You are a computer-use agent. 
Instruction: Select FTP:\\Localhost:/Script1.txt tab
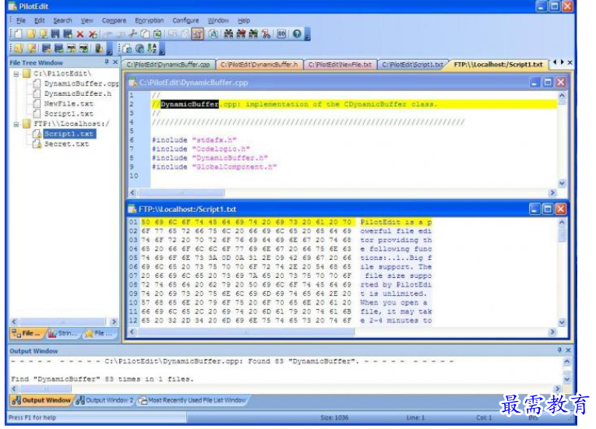pos(499,65)
